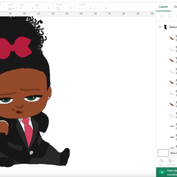Click the Duplicate icon in Layers panel

[x=169, y=16]
